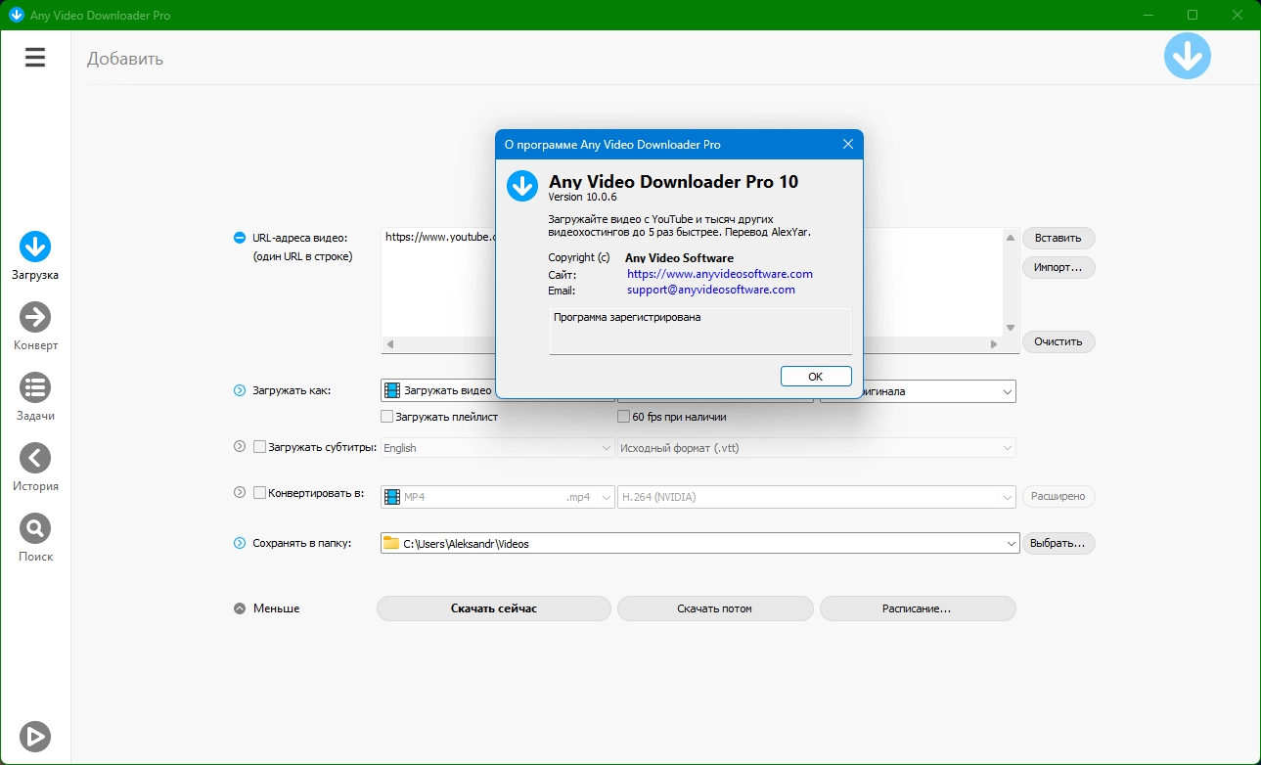Open the H.264 (NVIDIA) codec dropdown
The width and height of the screenshot is (1261, 765).
[x=817, y=497]
